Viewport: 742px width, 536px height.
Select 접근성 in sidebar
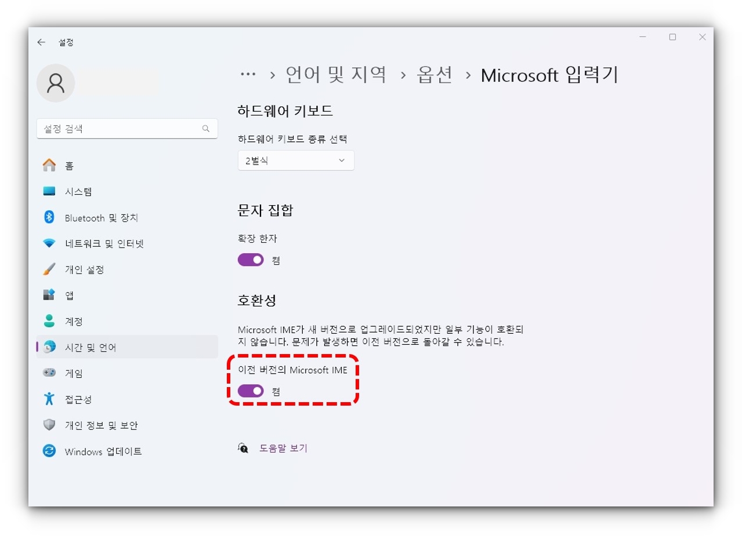point(127,399)
